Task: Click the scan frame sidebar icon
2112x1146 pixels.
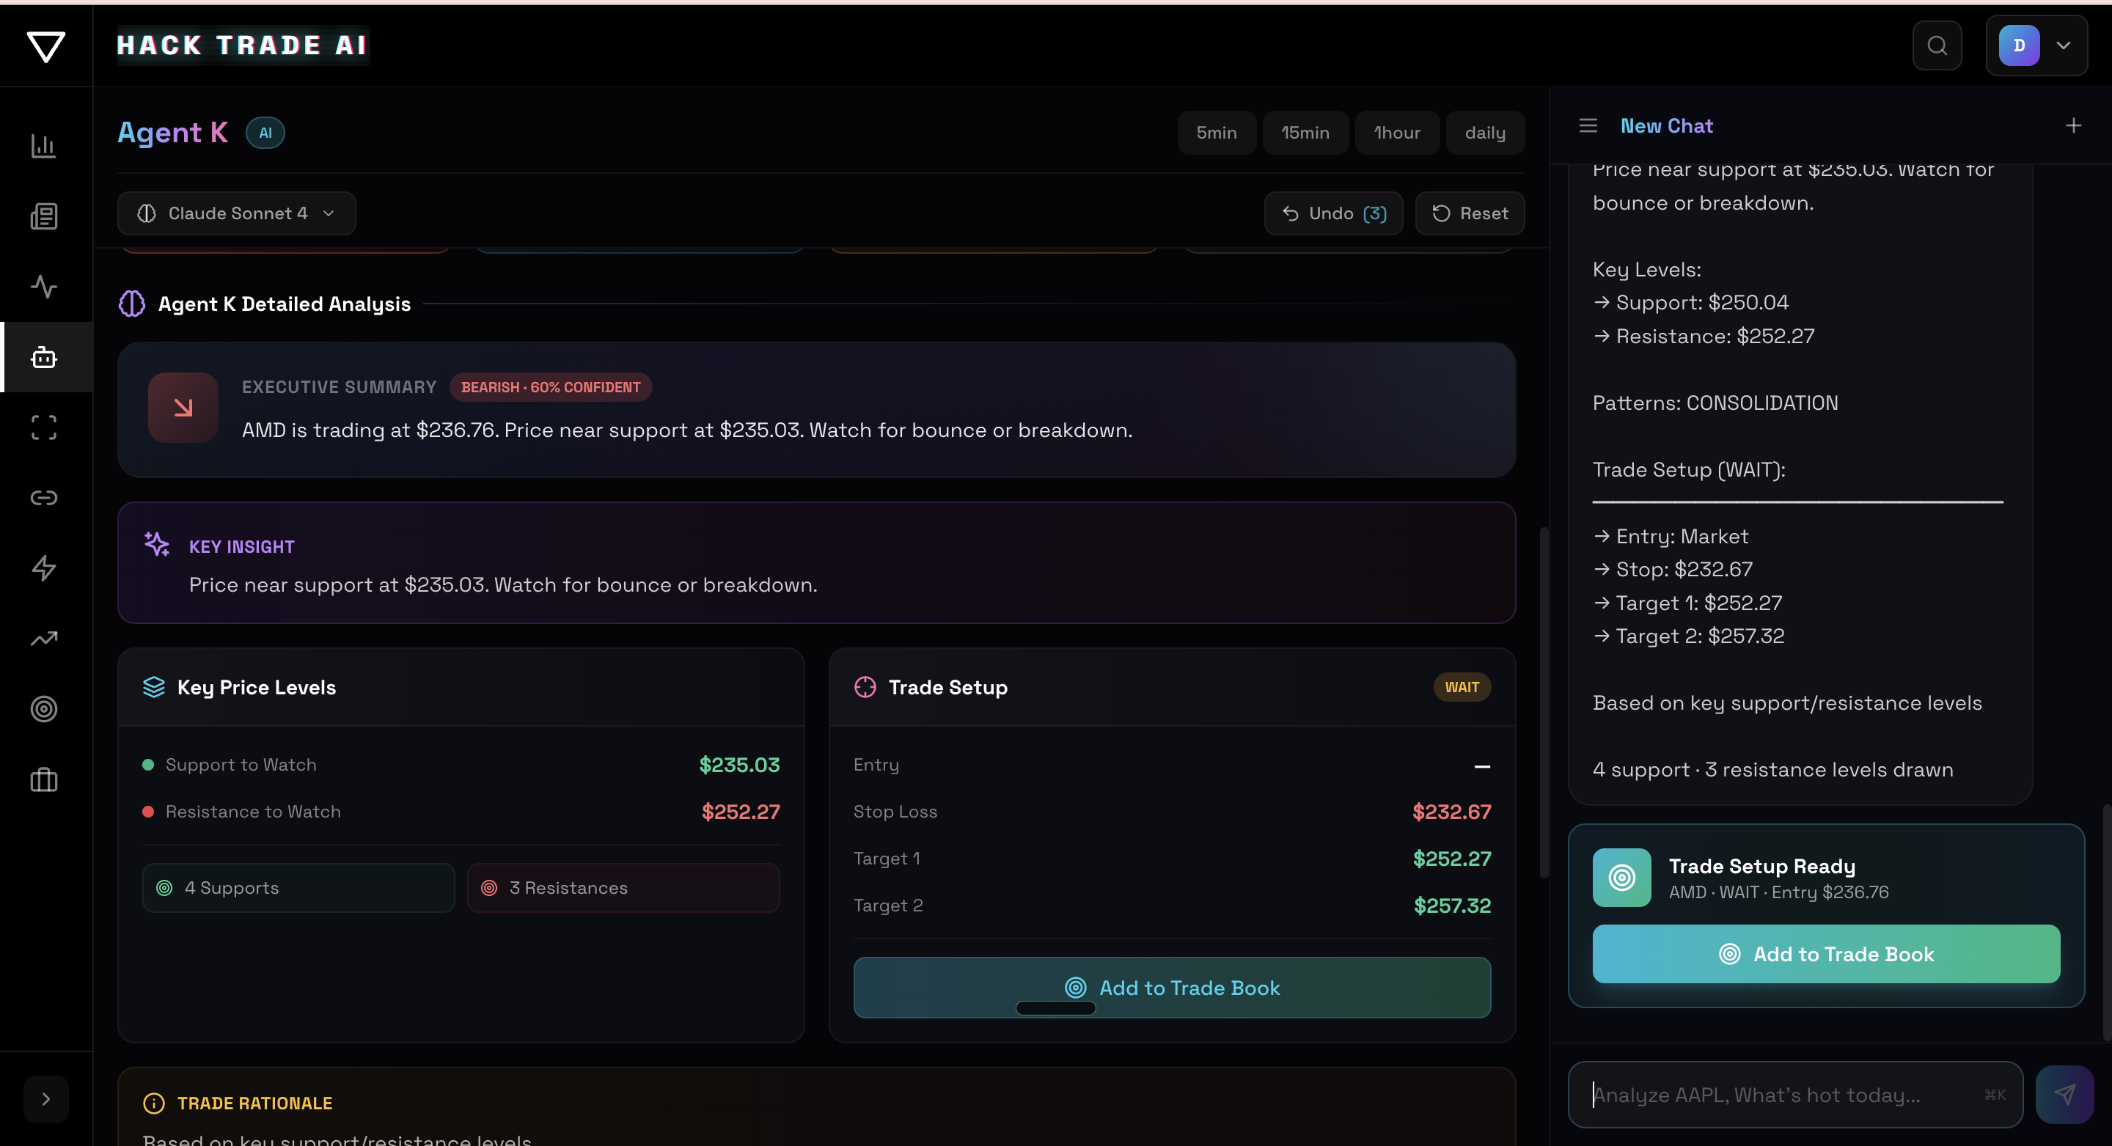Action: (43, 428)
